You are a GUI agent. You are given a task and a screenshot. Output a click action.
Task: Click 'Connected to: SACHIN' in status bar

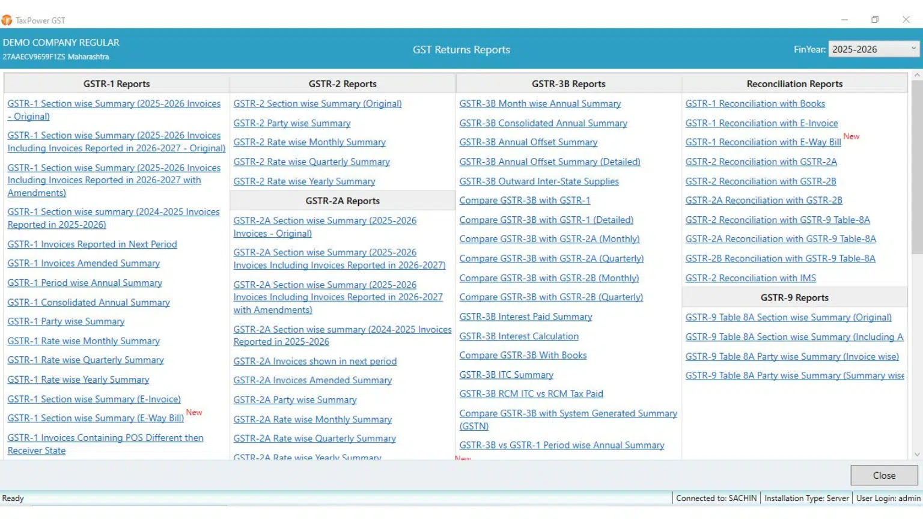[x=716, y=499]
